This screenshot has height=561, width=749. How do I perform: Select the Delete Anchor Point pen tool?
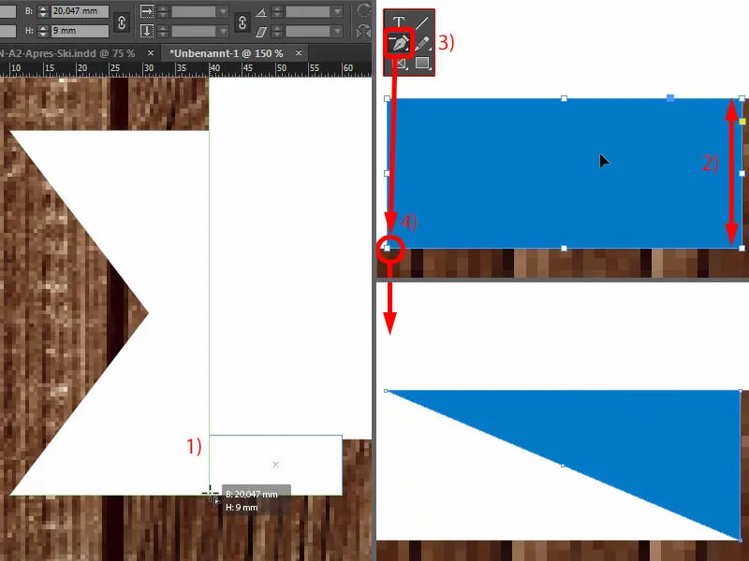[x=399, y=43]
